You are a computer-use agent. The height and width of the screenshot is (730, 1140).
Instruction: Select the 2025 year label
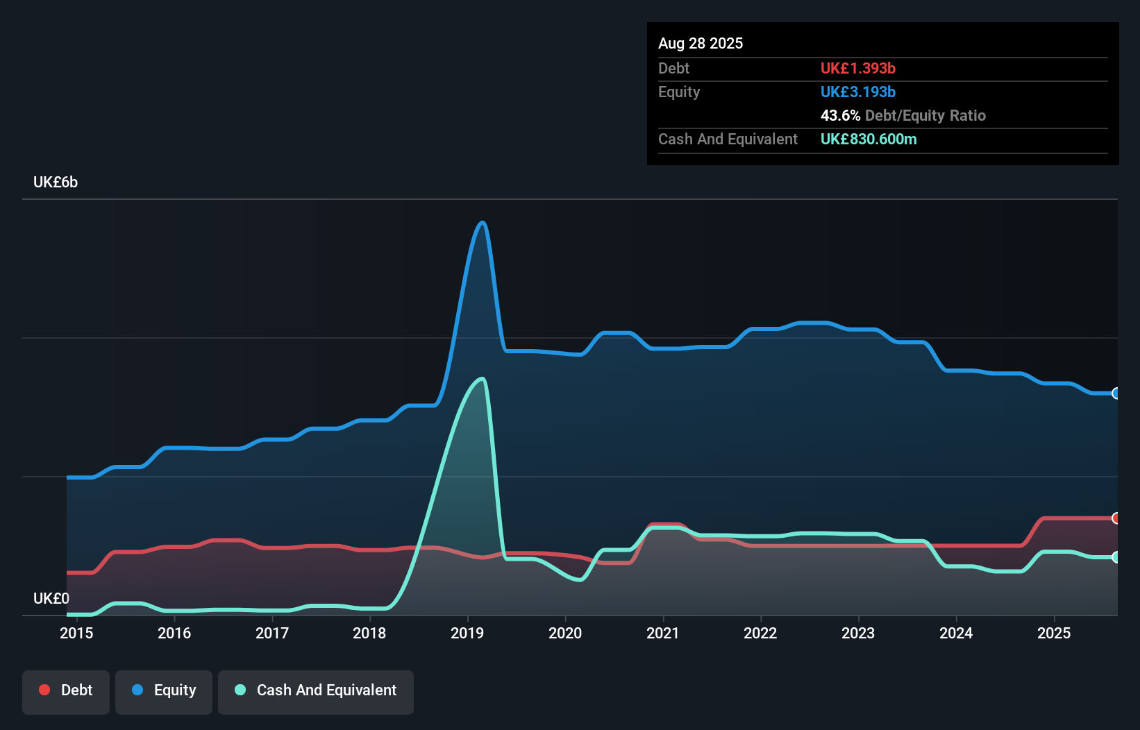[1055, 633]
